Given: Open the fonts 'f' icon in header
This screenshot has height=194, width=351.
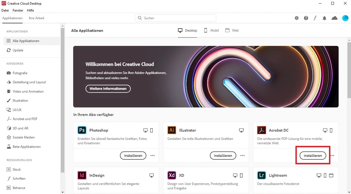Looking at the screenshot, I should click(315, 18).
